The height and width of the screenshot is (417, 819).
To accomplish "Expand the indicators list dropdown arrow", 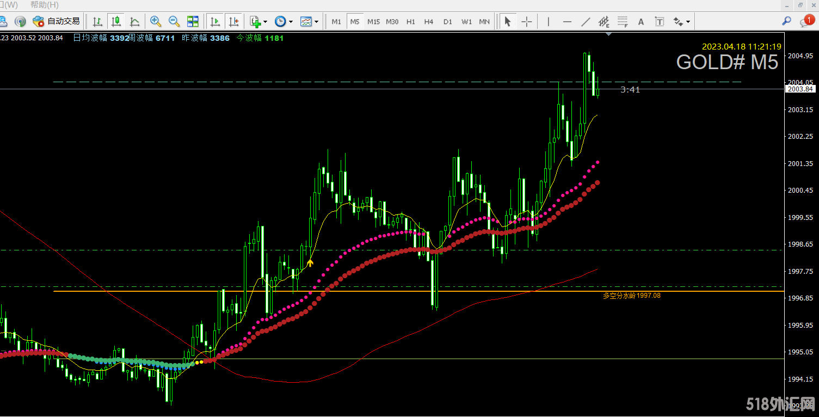I will (x=265, y=22).
